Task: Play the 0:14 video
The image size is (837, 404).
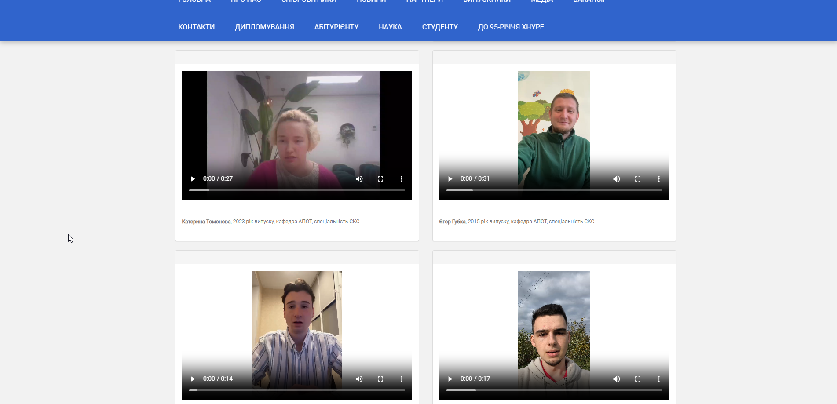Action: pos(193,379)
